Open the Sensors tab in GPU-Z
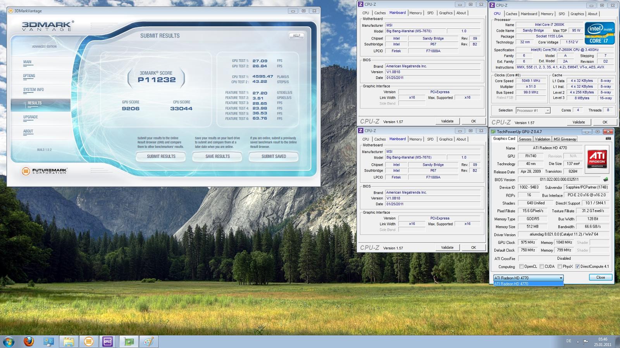This screenshot has height=348, width=620. 525,139
